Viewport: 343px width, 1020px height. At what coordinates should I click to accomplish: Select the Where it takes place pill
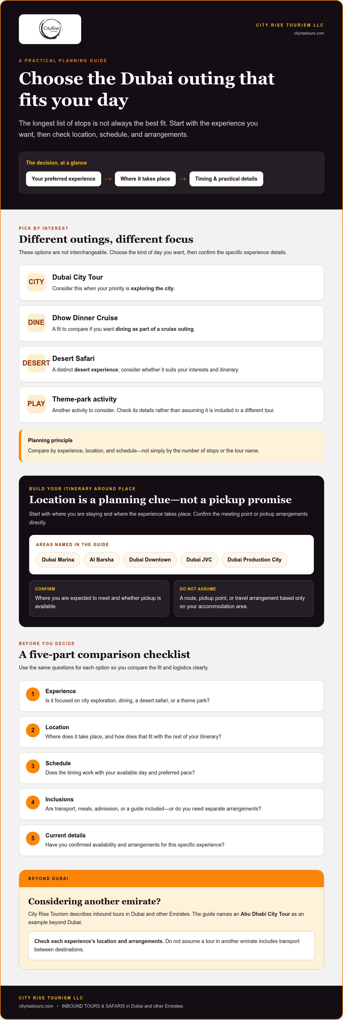click(x=145, y=179)
